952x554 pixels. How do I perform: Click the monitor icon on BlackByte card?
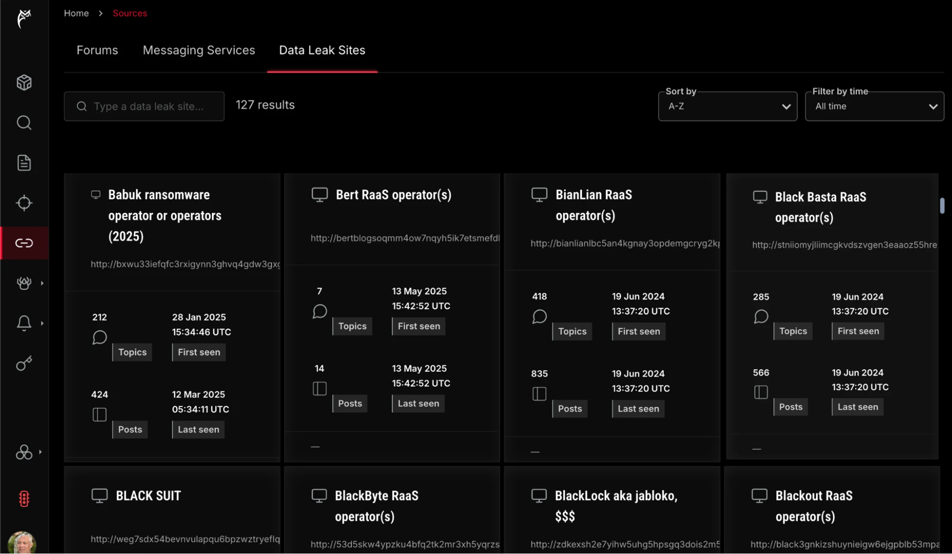(319, 496)
